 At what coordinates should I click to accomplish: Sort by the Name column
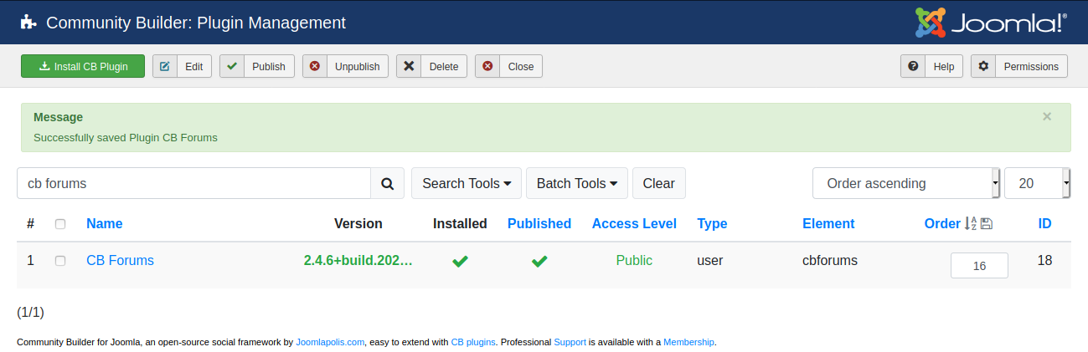[x=105, y=223]
